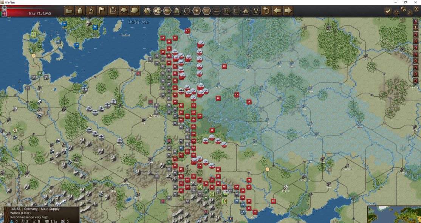This screenshot has height=223, width=421.
Task: Toggle the sun weather overlay
Action: 197,11
